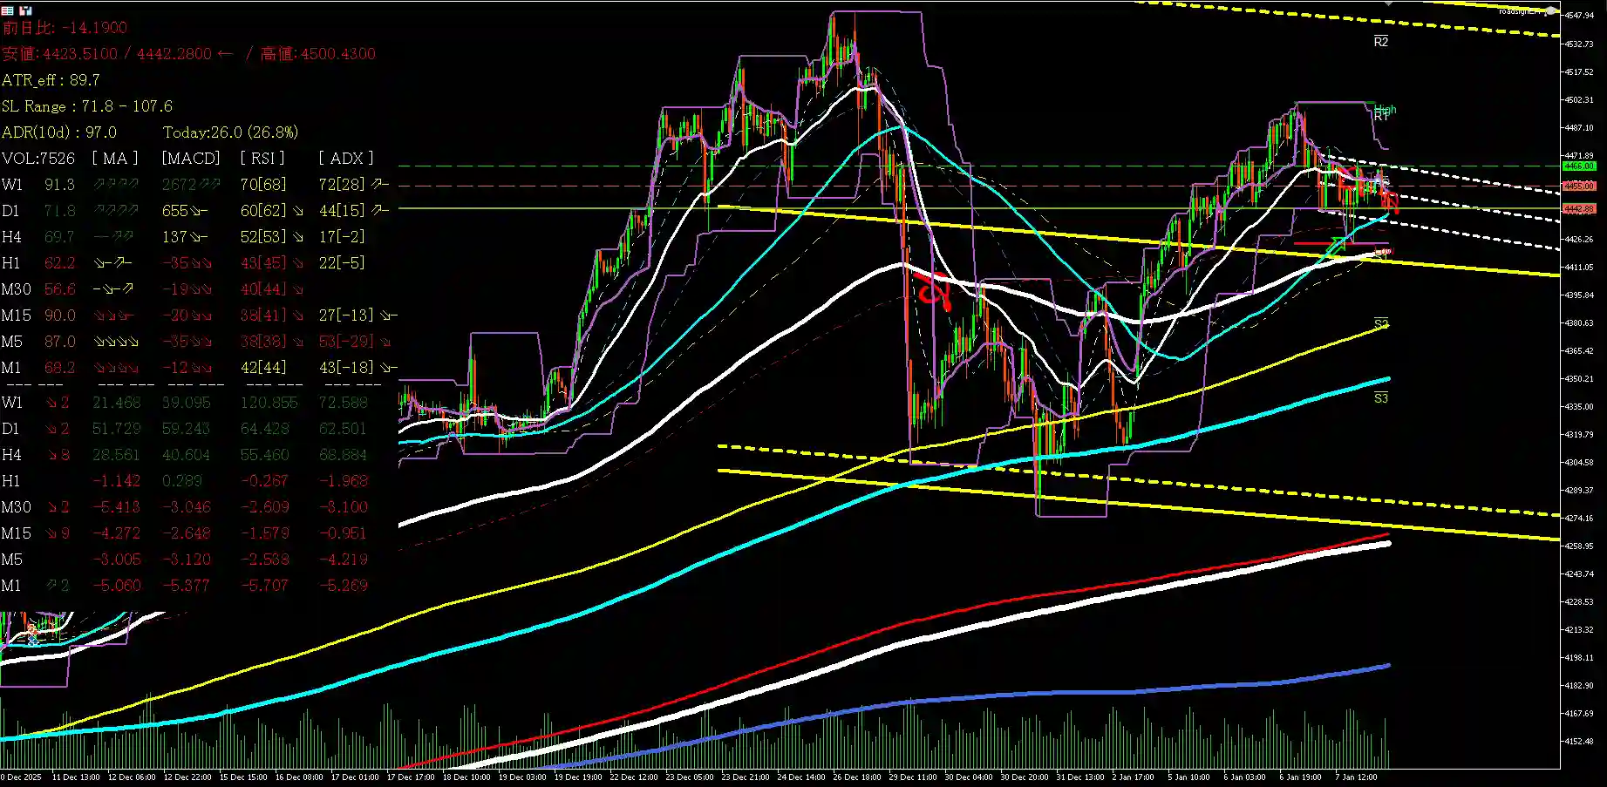This screenshot has width=1607, height=787.
Task: Select the 4455.00 price level label
Action: [1578, 186]
